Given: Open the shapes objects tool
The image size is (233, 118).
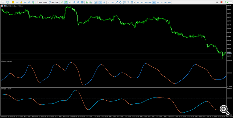Looking at the screenshot, I should 132,2.
